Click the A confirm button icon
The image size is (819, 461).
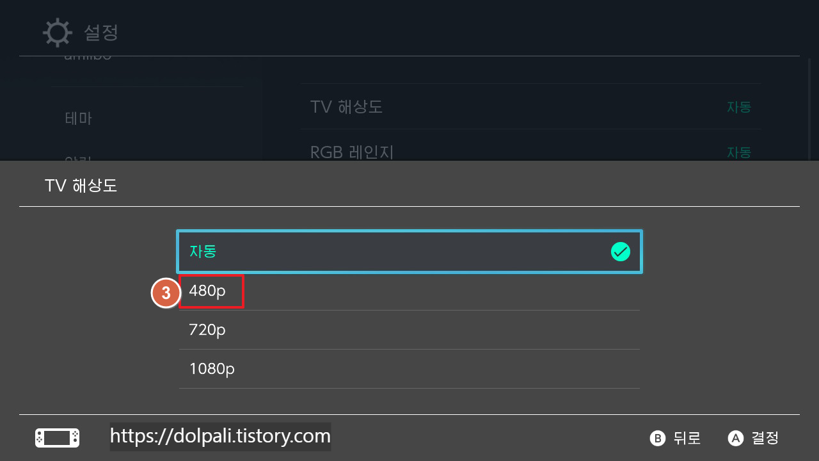pos(734,438)
